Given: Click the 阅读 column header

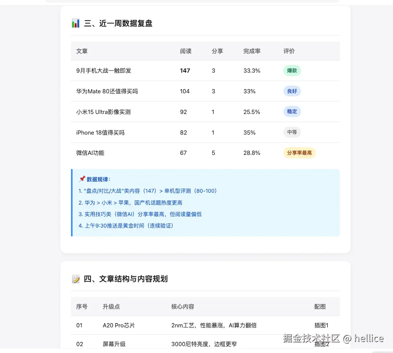Looking at the screenshot, I should click(x=186, y=51).
